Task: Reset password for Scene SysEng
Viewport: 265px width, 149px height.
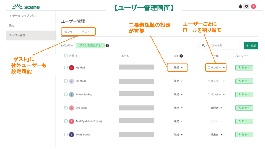Action: [244, 94]
